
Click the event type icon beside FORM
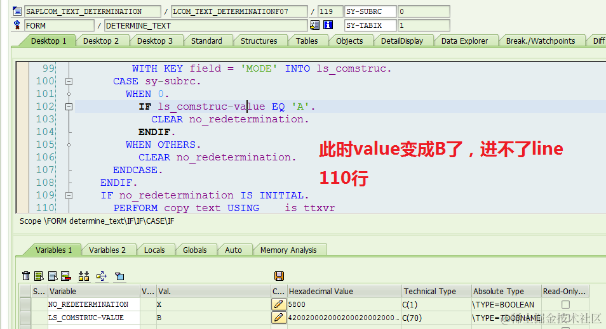pyautogui.click(x=17, y=25)
